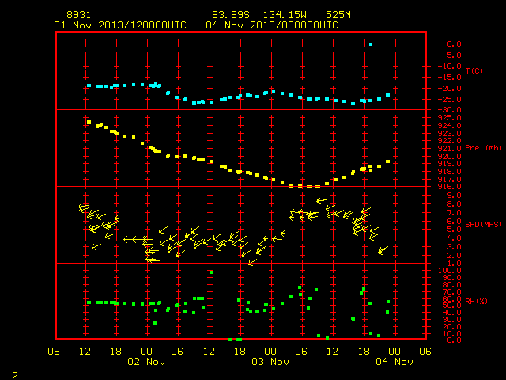The image size is (506, 380).
Task: Click the first yellow pressure point near 924.5
Action: (x=89, y=122)
